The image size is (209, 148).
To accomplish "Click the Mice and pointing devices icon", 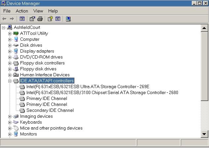I will [16, 128].
